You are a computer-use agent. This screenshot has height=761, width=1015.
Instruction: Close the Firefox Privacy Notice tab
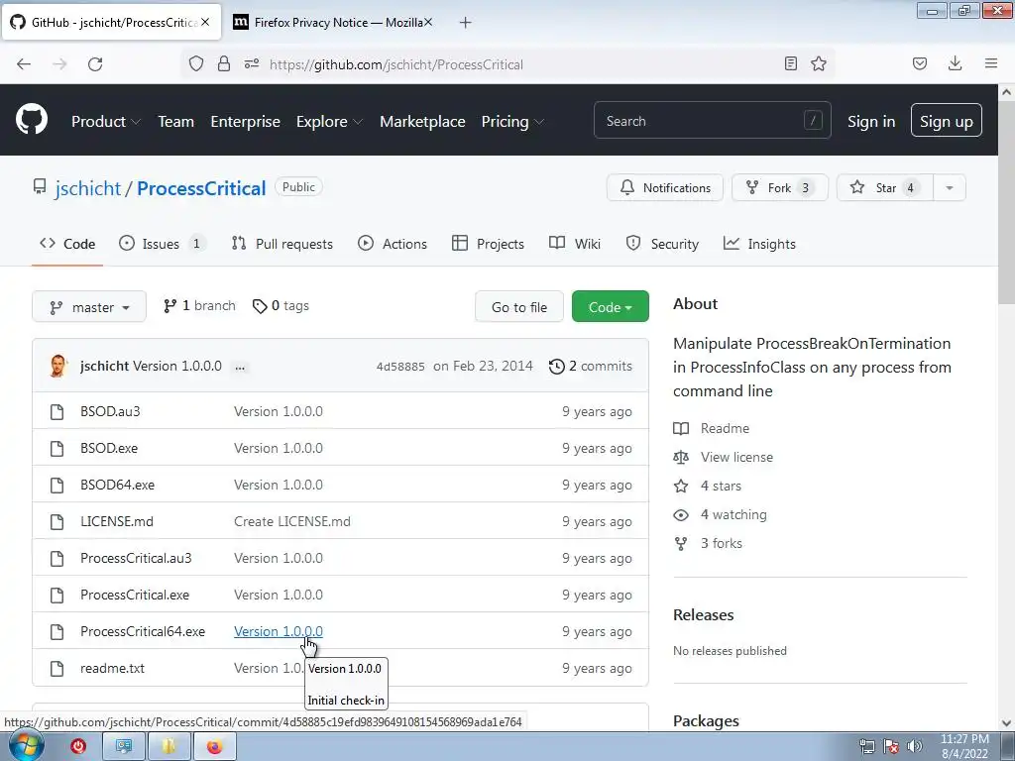coord(428,22)
